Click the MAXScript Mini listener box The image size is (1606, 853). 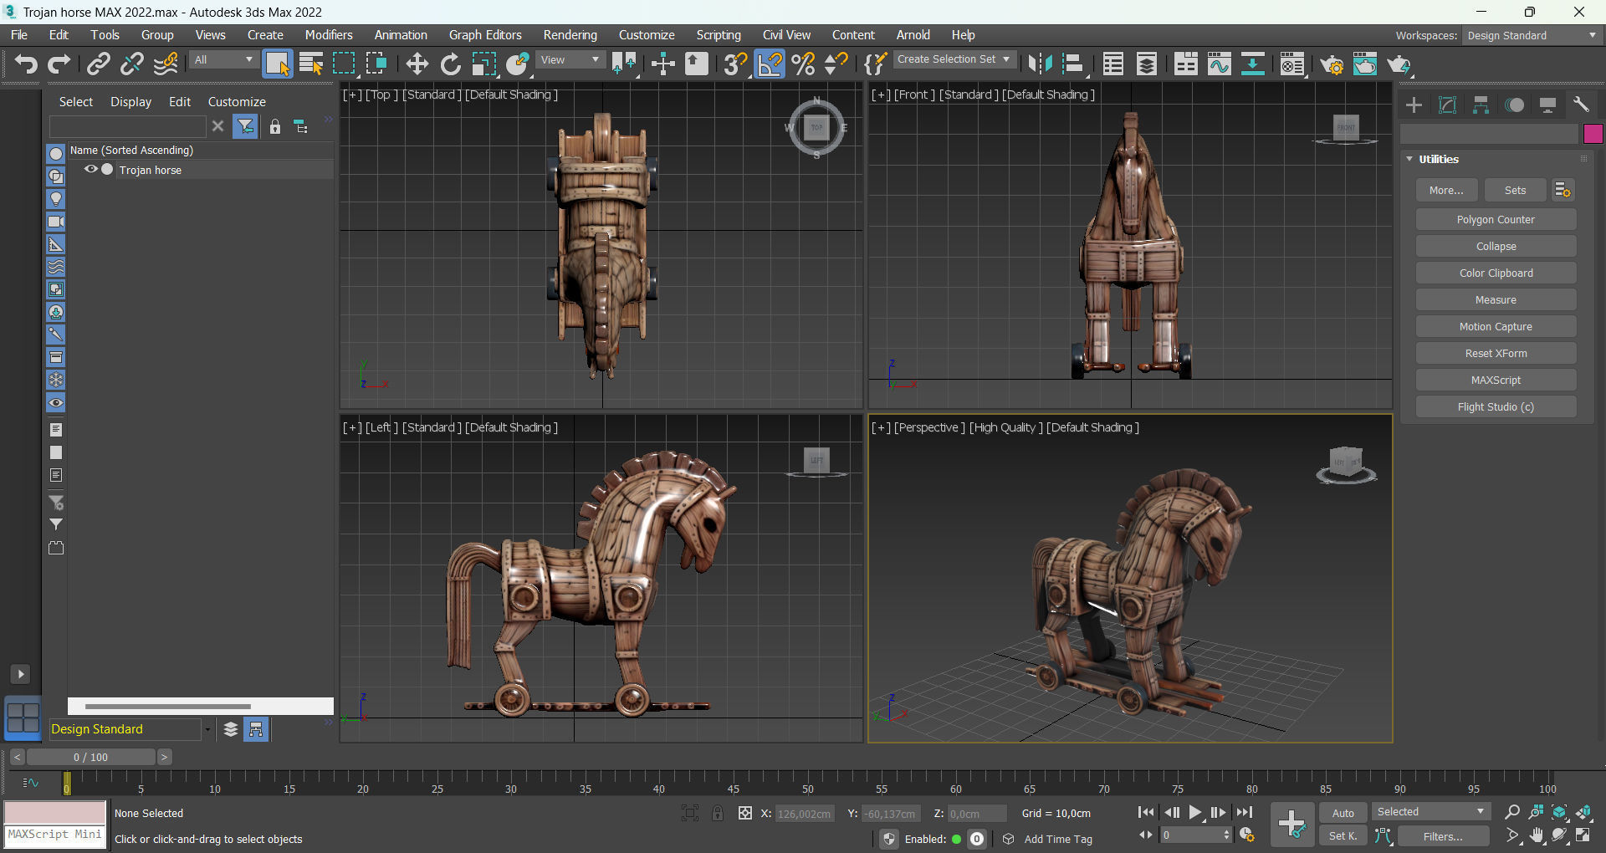point(55,835)
